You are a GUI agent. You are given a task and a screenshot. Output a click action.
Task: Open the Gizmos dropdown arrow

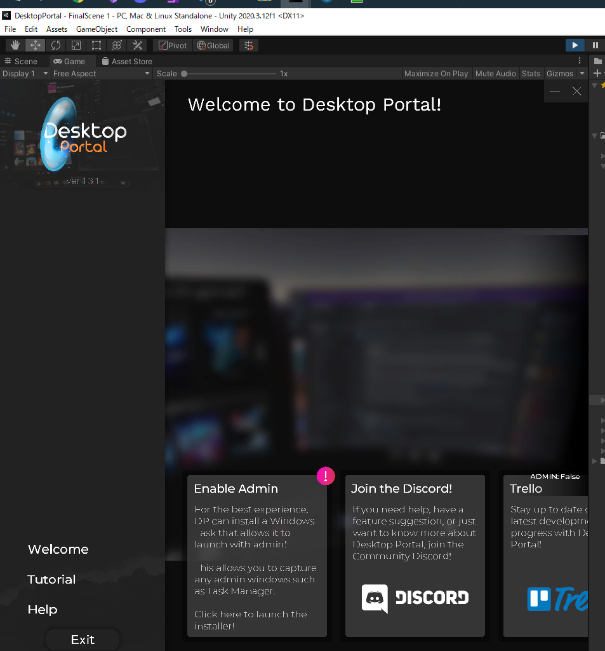coord(582,73)
